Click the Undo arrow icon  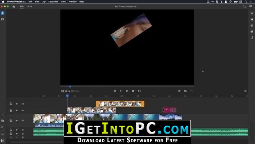244,6
